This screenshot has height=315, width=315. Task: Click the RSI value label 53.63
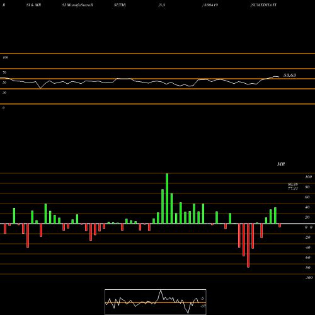click(x=290, y=75)
